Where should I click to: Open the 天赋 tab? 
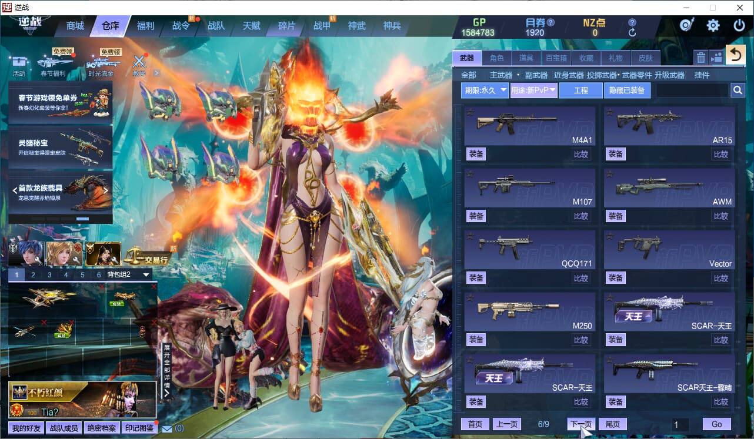(x=251, y=26)
